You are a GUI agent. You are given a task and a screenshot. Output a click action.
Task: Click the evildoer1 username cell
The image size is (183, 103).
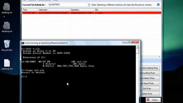[x=54, y=13]
